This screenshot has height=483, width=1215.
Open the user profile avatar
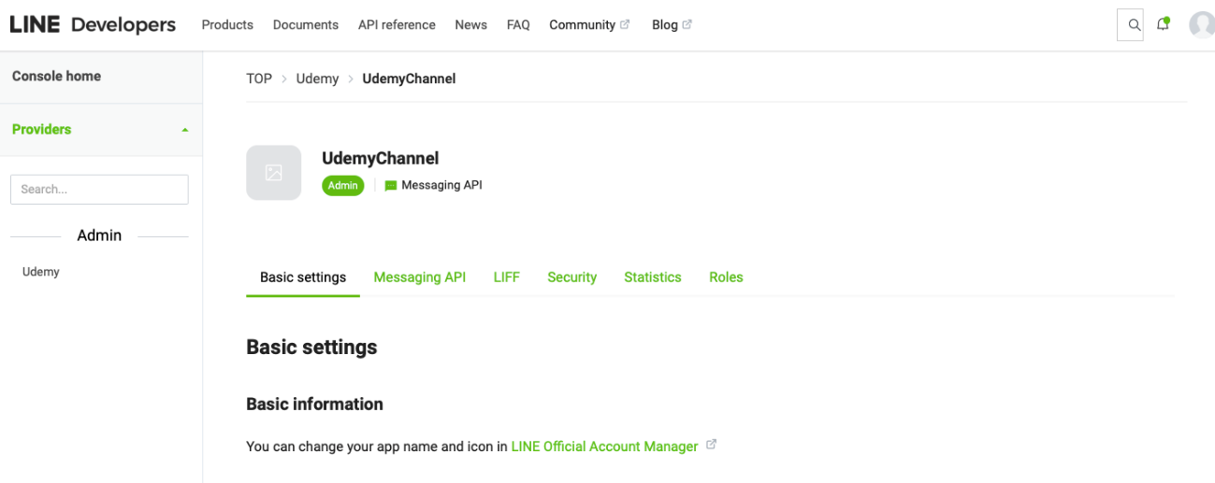[x=1202, y=25]
